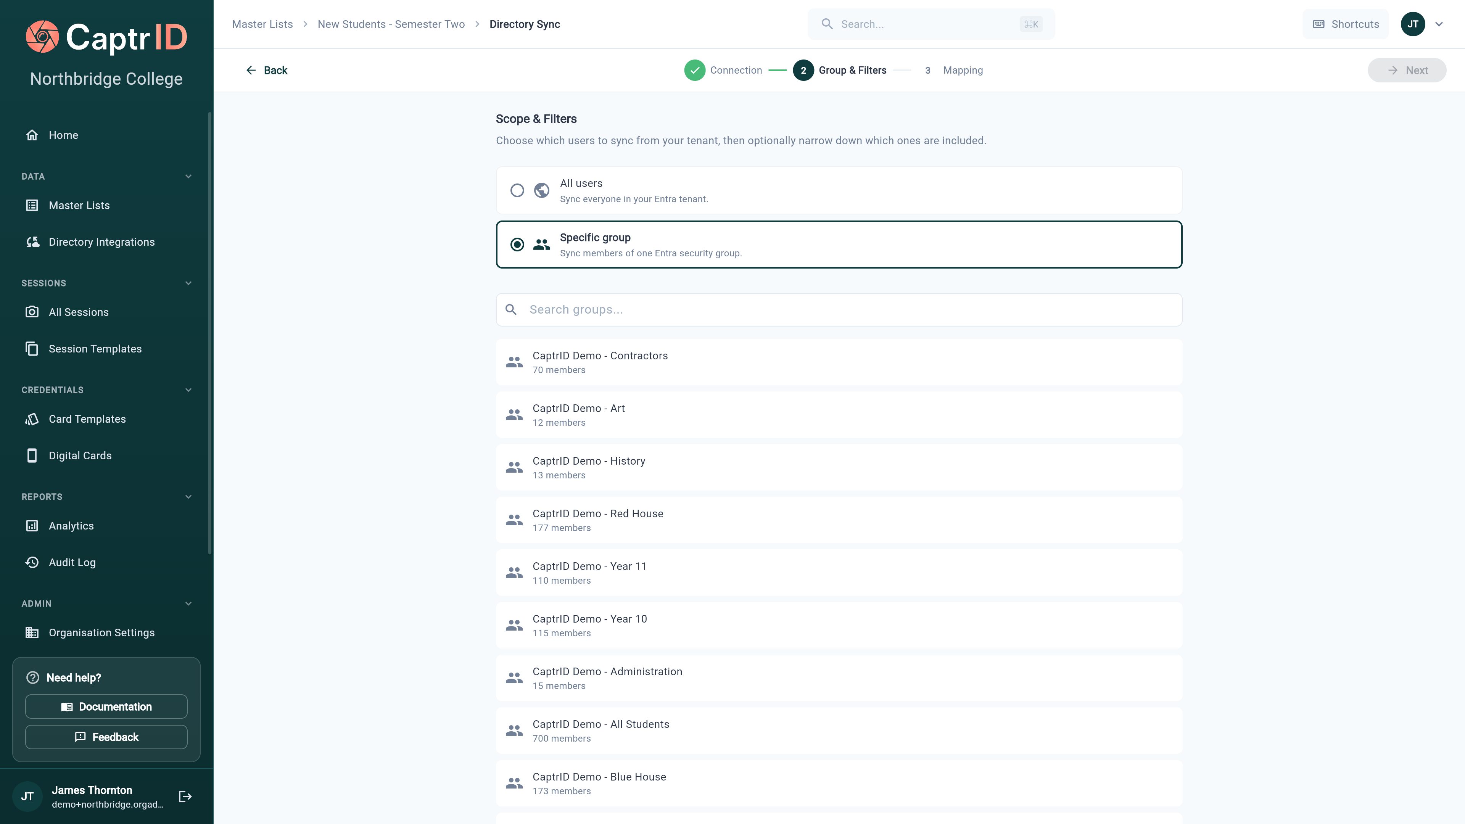1465x824 pixels.
Task: Collapse the ADMIN sidebar section
Action: (188, 604)
